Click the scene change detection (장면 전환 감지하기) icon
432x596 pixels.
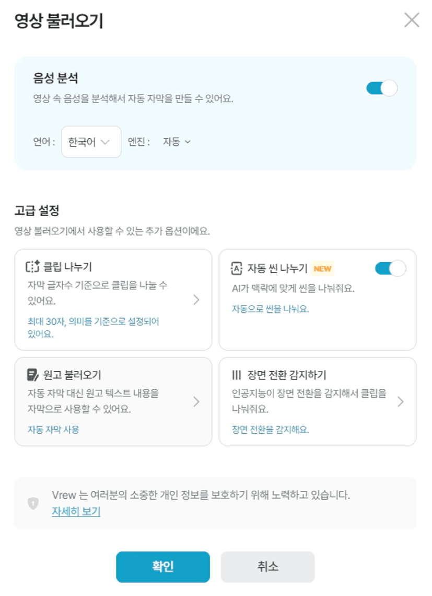click(x=237, y=375)
